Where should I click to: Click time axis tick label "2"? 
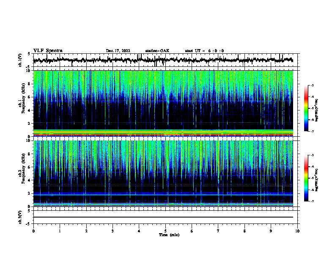[x=86, y=231]
